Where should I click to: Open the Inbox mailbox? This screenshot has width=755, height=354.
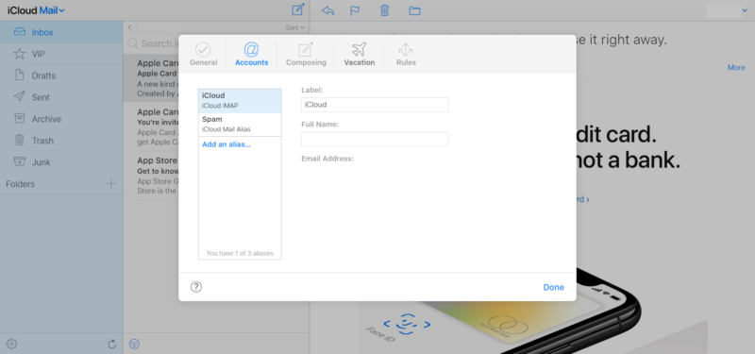61,32
